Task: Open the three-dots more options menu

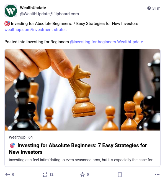Action: coord(157,175)
